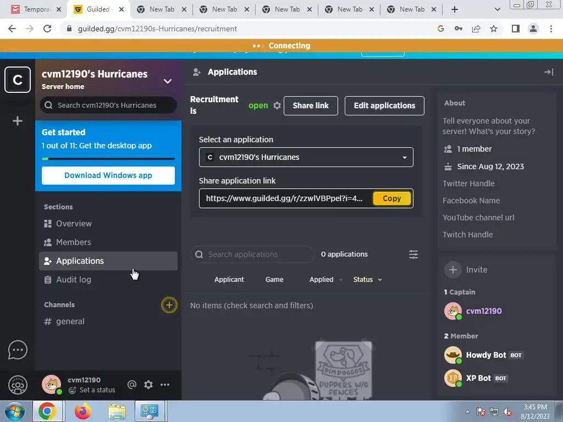Expand the server name dropdown chevron
Viewport: 563px width, 422px height.
[x=167, y=81]
